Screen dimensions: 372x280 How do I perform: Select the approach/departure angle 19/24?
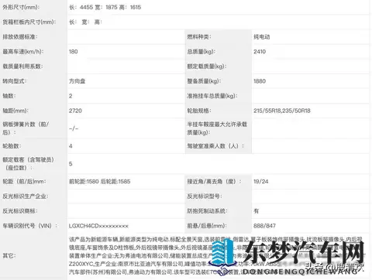tap(261, 181)
